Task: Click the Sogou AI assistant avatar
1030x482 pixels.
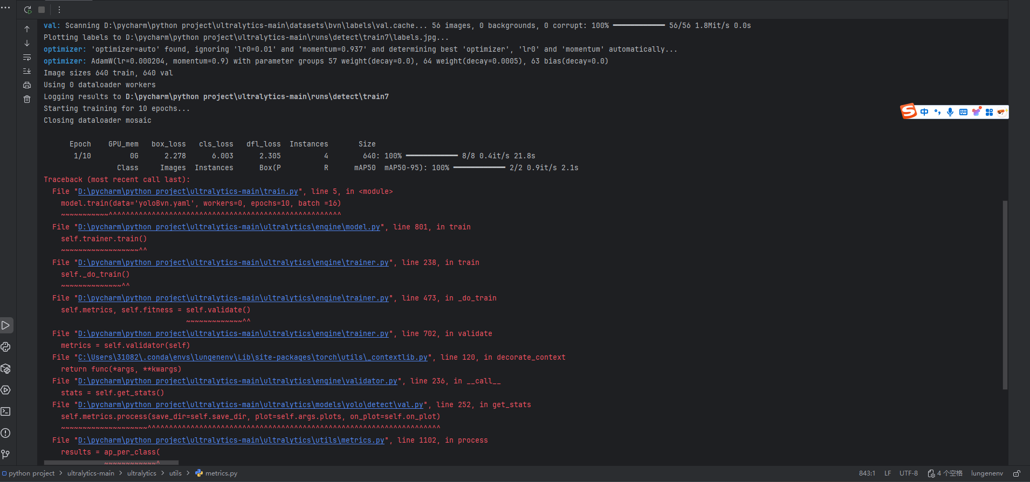Action: [x=1002, y=112]
